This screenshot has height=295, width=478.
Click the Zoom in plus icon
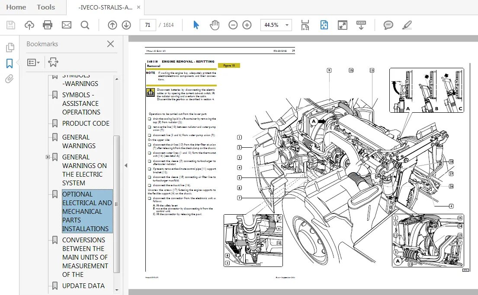tap(247, 25)
